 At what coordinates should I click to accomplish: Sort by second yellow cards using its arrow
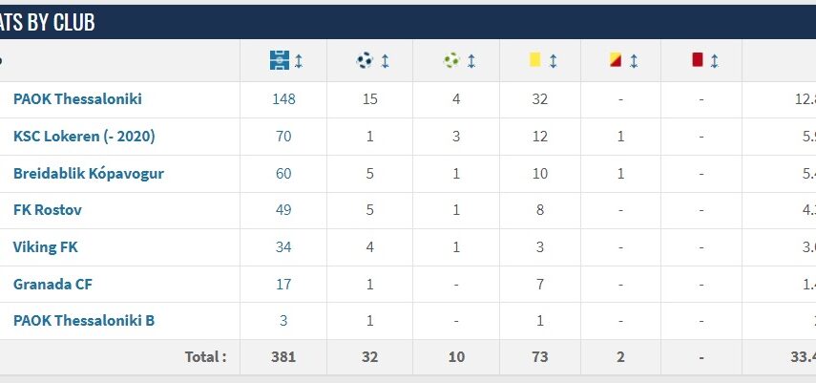[x=634, y=61]
